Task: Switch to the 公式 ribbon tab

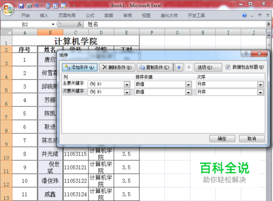Action: [90, 15]
